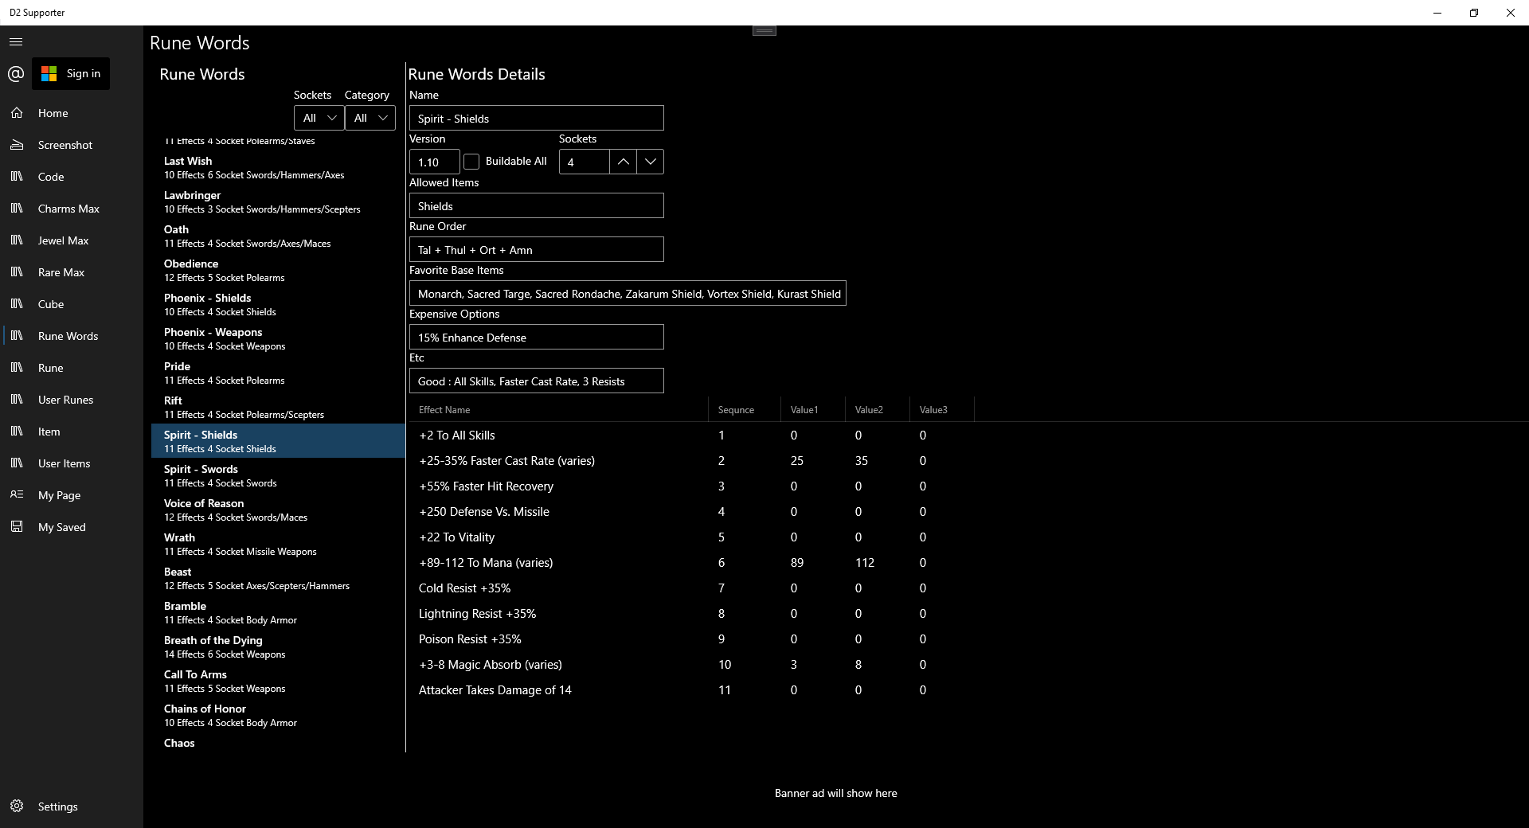Open the Charms Max page label
This screenshot has height=828, width=1529.
(69, 209)
